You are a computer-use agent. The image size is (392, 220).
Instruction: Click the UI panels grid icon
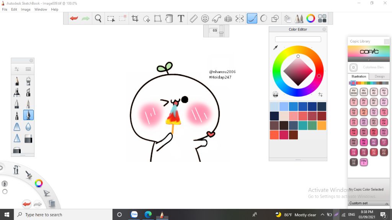(x=322, y=18)
